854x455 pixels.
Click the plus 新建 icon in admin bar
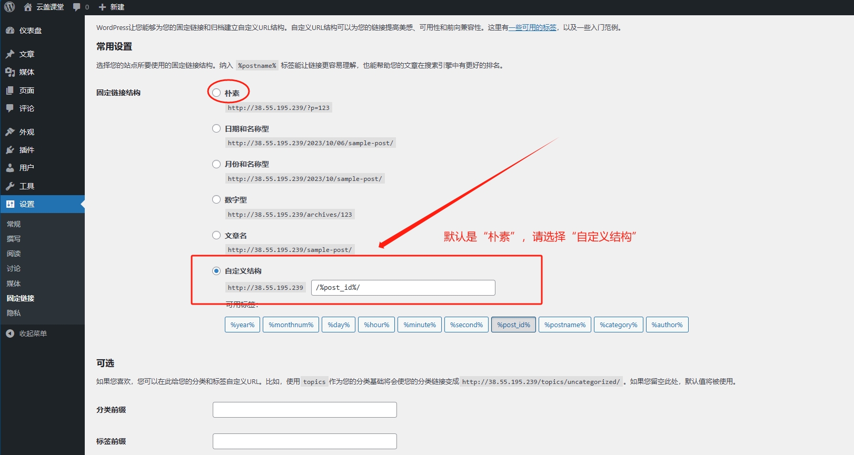(103, 7)
